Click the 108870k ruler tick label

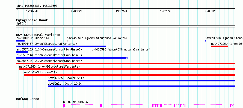pyautogui.click(x=32, y=11)
